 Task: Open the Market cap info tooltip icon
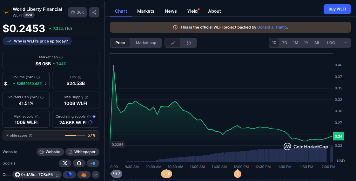pyautogui.click(x=61, y=57)
